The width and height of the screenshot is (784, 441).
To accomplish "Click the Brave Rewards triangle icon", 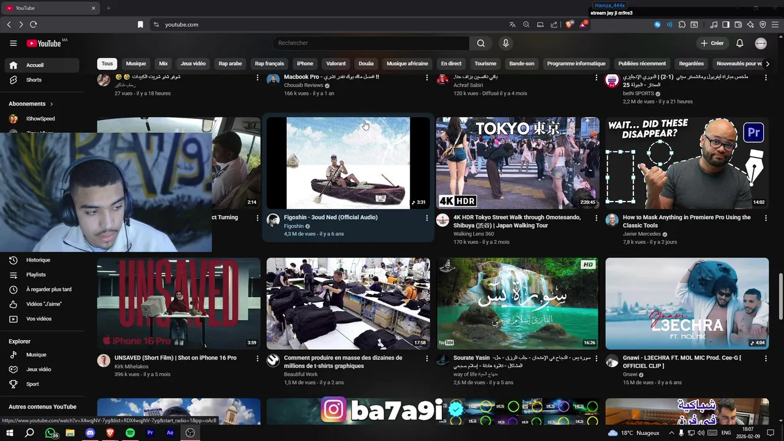I will [x=583, y=24].
